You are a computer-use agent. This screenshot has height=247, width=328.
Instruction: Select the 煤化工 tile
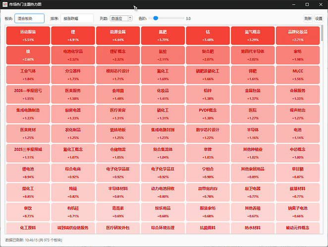tap(28, 192)
